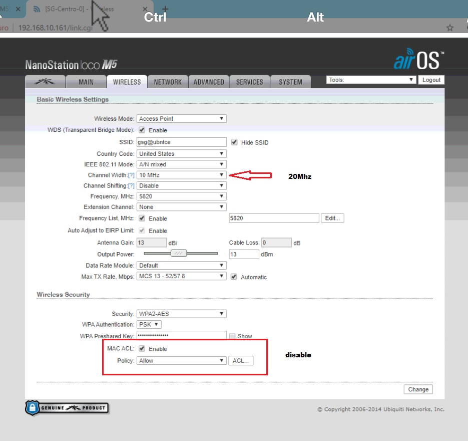Click the Logout button
Viewport: 468px width, 441px height.
pyautogui.click(x=431, y=80)
